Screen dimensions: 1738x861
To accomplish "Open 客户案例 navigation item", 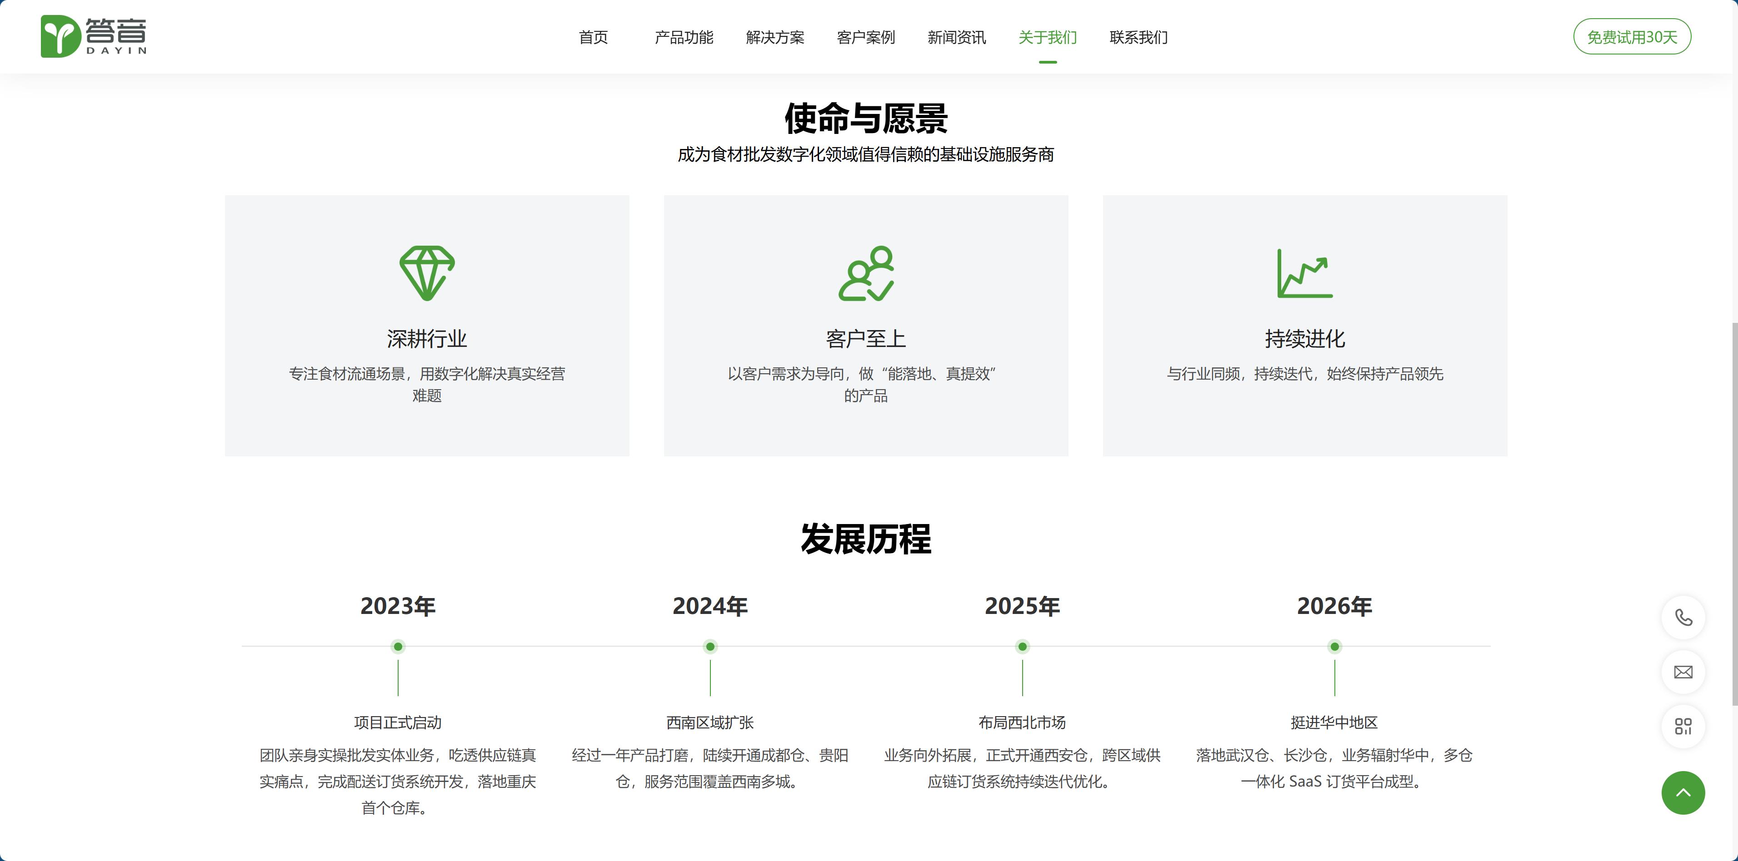I will 866,37.
